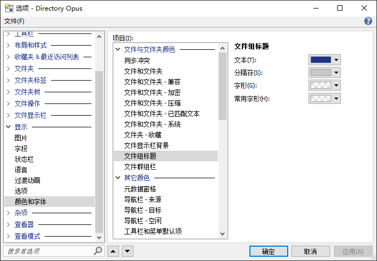Collapse the 显示 category
The height and width of the screenshot is (261, 377).
click(9, 127)
